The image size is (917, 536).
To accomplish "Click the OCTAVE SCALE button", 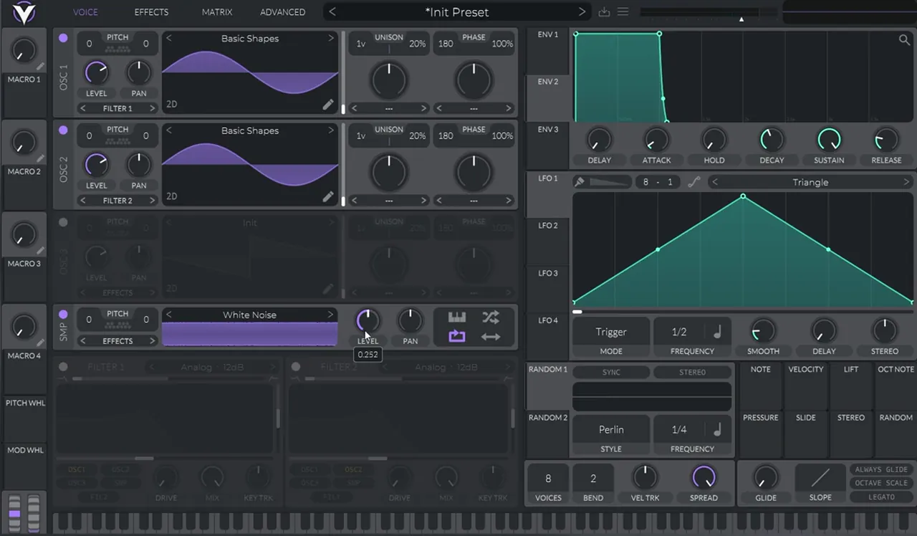I will tap(881, 483).
